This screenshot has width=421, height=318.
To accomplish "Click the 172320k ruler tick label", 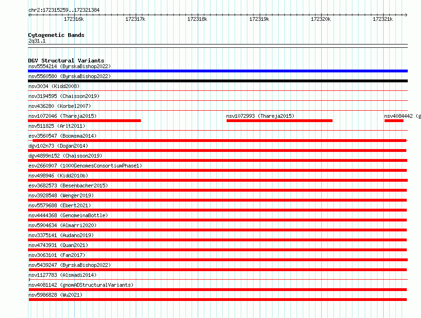I will click(x=321, y=19).
